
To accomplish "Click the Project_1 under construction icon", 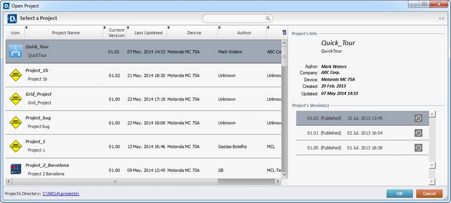I will point(16,146).
